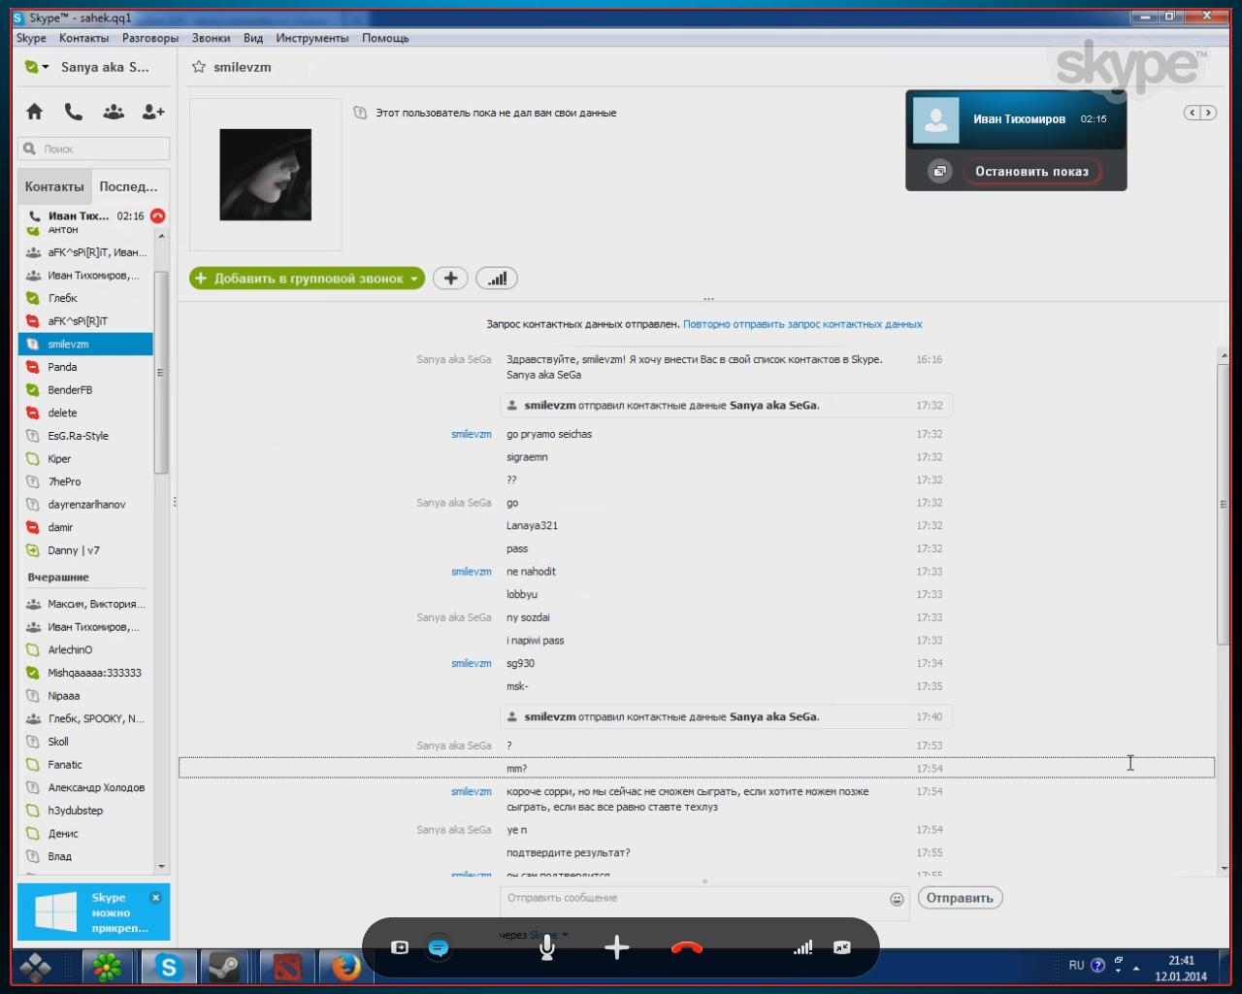Select the Александр Холодов contact
The height and width of the screenshot is (994, 1242).
pos(85,787)
